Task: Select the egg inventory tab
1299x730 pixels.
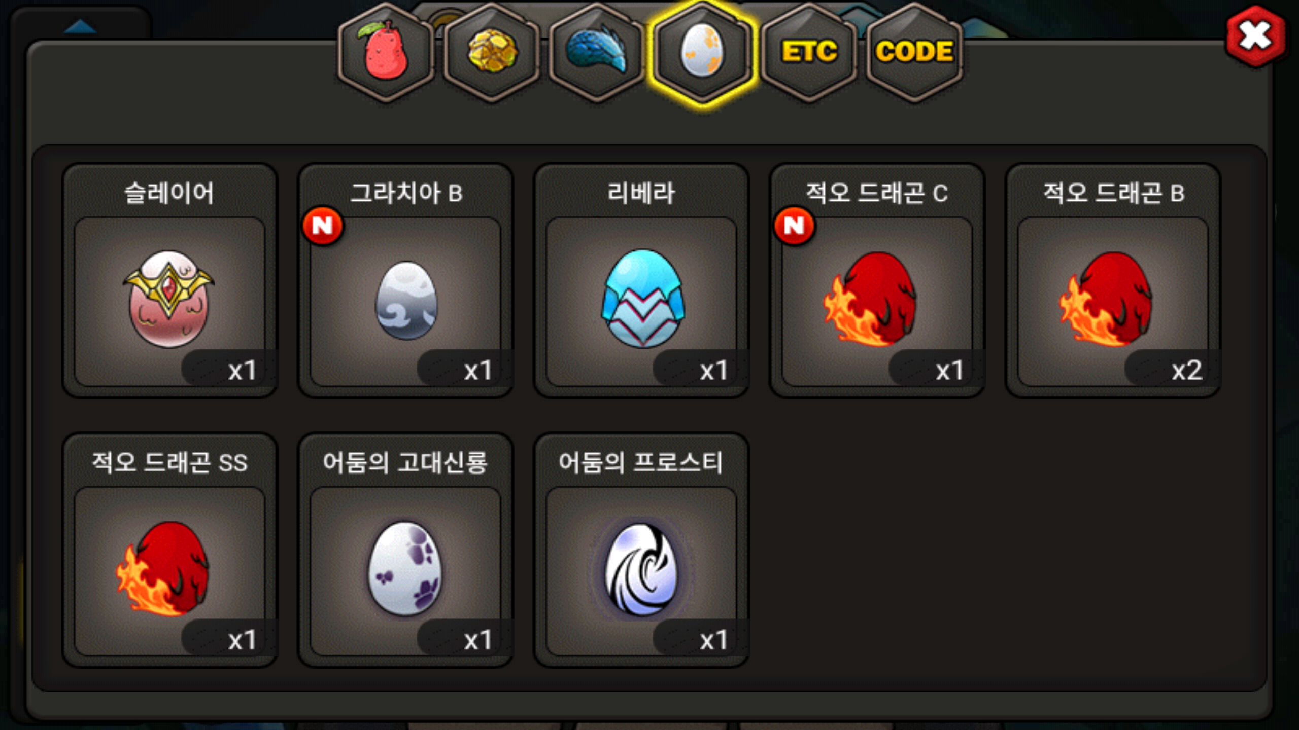Action: 702,52
